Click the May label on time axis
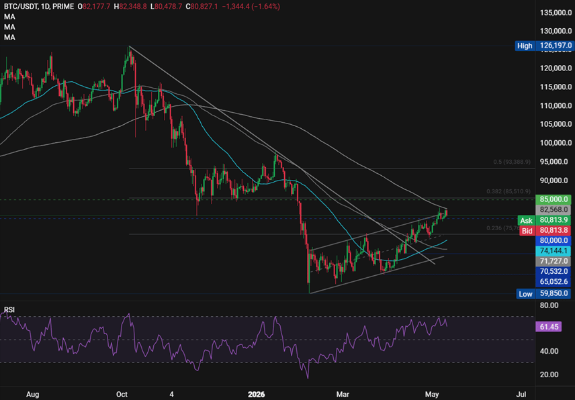575x400 pixels. pyautogui.click(x=432, y=395)
